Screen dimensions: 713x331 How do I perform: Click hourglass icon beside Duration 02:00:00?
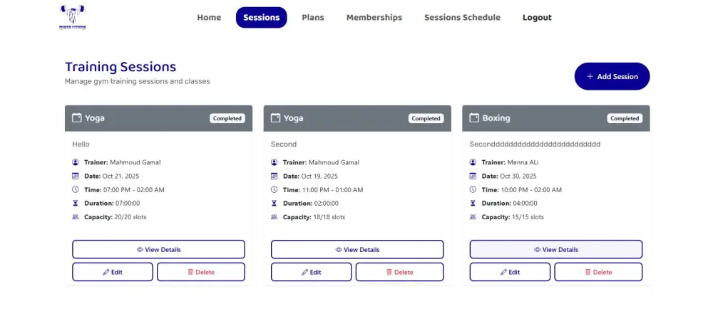tap(275, 204)
